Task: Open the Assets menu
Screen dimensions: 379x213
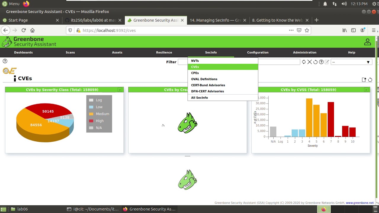Action: click(117, 52)
